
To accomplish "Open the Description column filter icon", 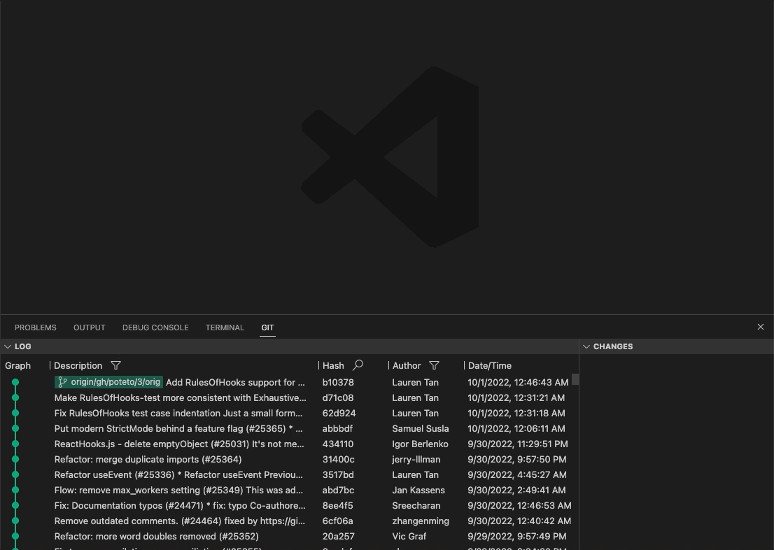I will click(115, 365).
